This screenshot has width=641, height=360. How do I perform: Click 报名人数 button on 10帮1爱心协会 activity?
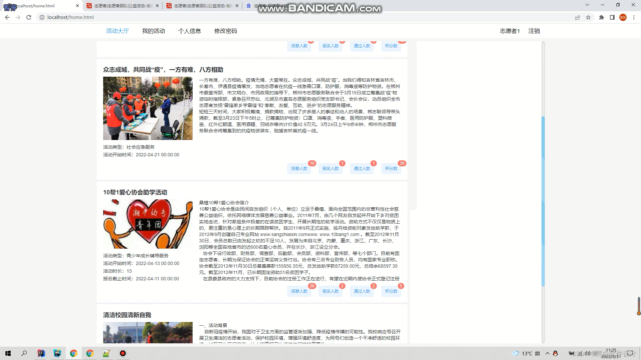330,291
